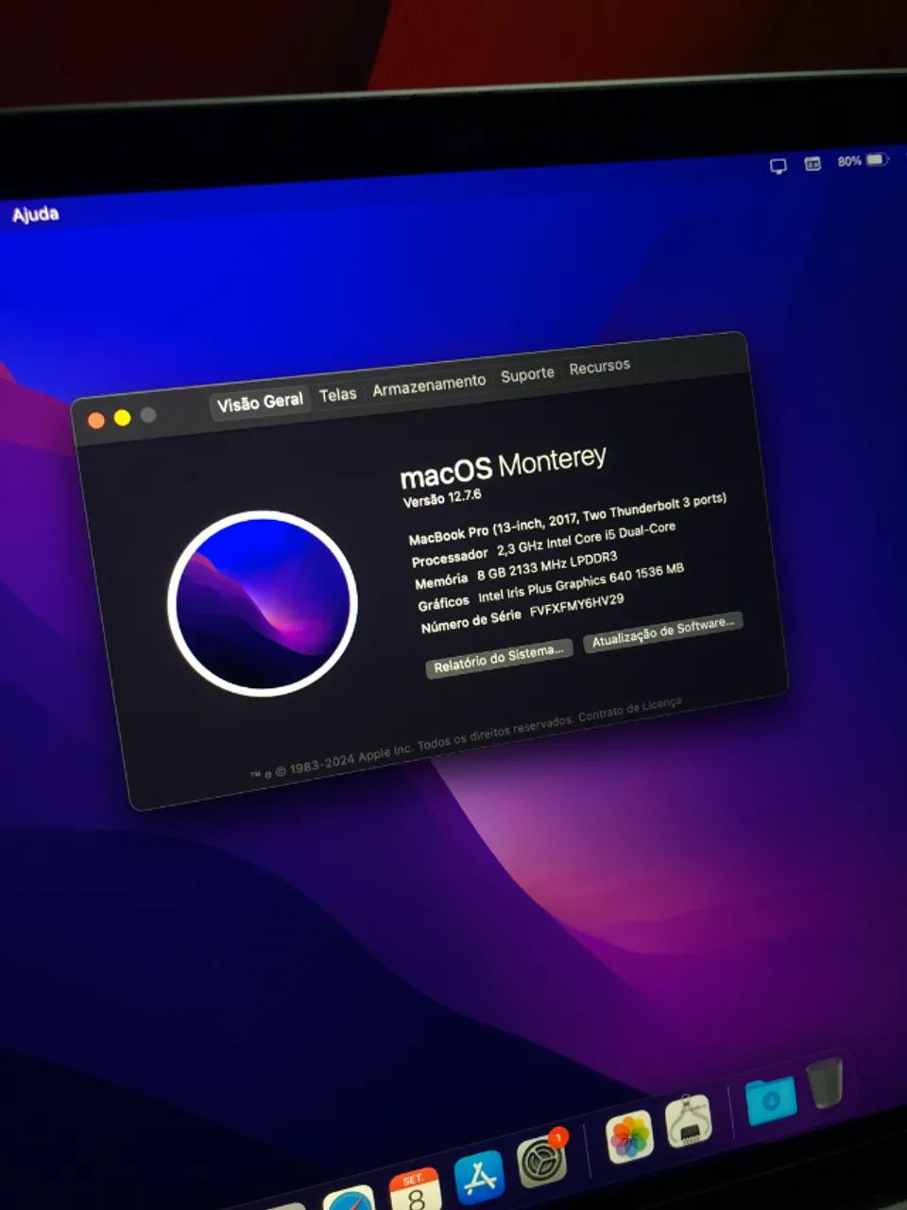Open the Photos app in the Dock
This screenshot has height=1210, width=907.
[x=630, y=1137]
